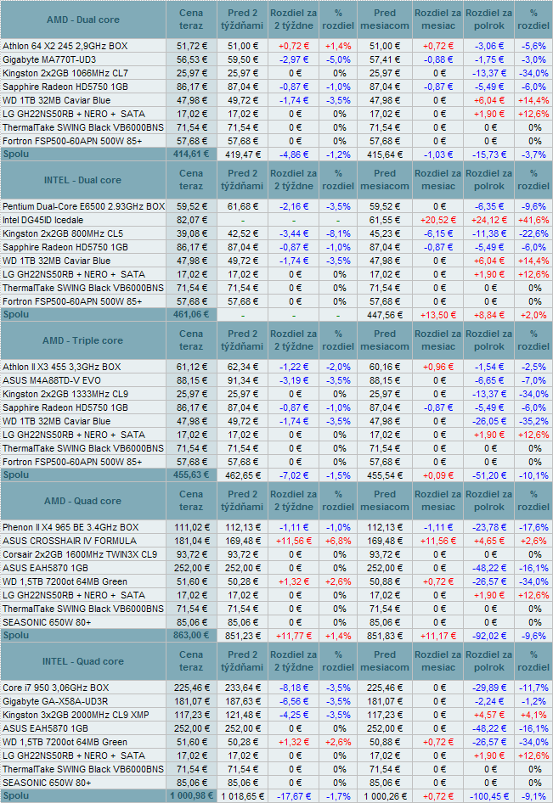
Task: Click the blue difference '-7,02 €'
Action: click(x=294, y=475)
